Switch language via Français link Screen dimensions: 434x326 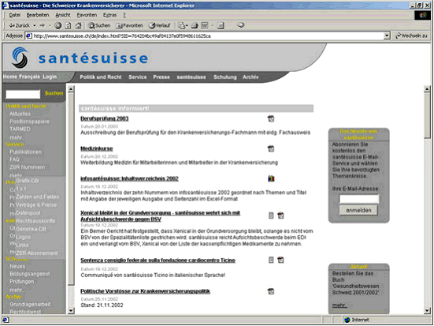29,77
